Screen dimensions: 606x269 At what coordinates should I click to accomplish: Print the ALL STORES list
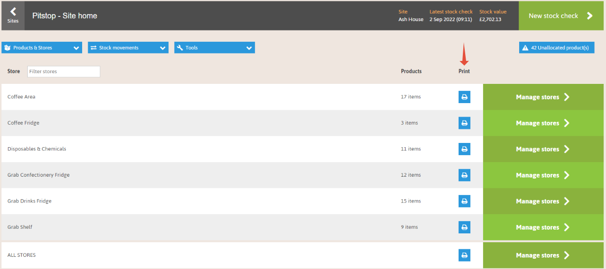pyautogui.click(x=464, y=255)
